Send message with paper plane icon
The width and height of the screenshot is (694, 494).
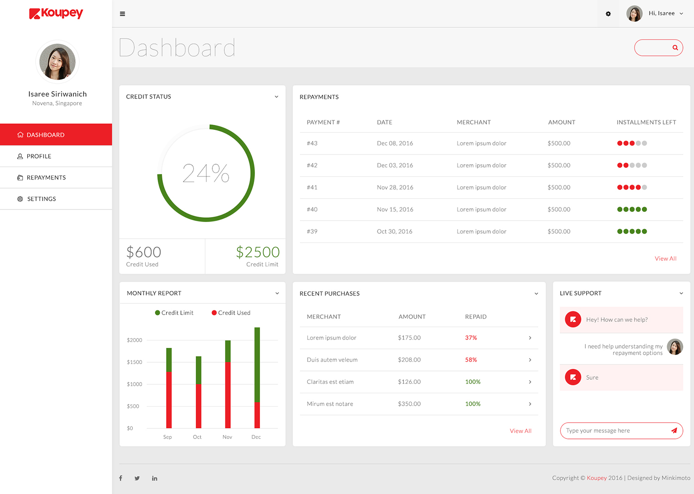pos(674,431)
